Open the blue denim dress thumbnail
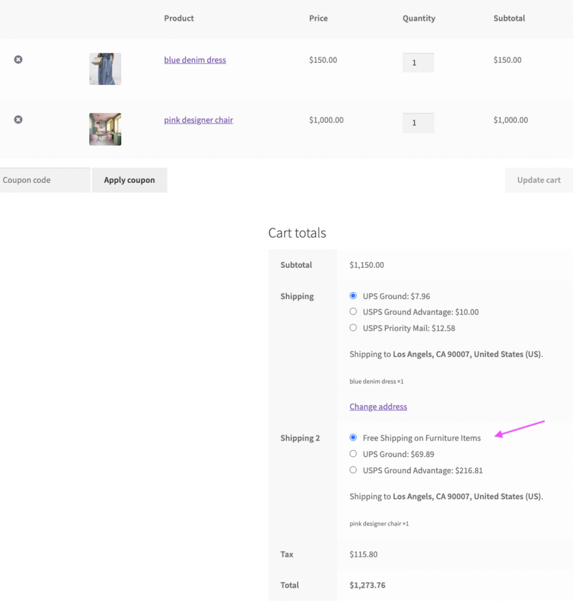This screenshot has height=608, width=578. 105,69
